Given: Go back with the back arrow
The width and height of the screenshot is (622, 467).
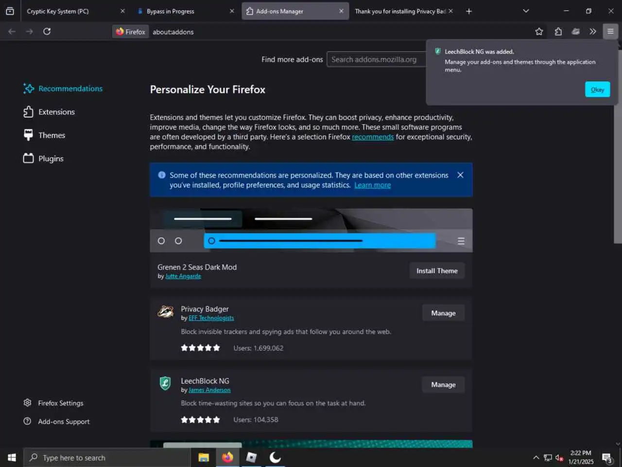Looking at the screenshot, I should pyautogui.click(x=12, y=32).
